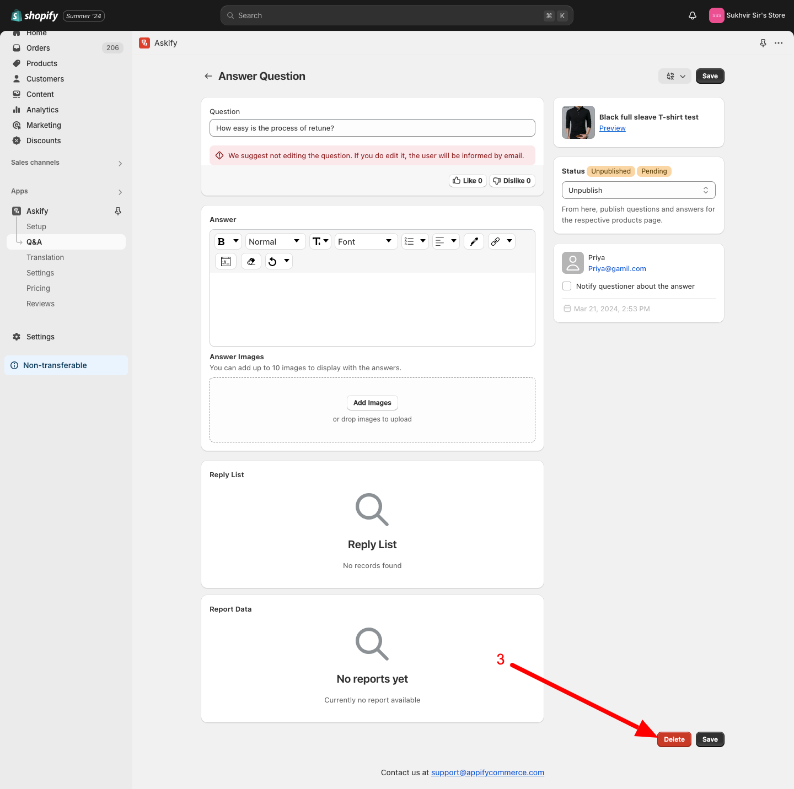Click the eraser clear formatting icon
This screenshot has width=794, height=789.
click(251, 261)
